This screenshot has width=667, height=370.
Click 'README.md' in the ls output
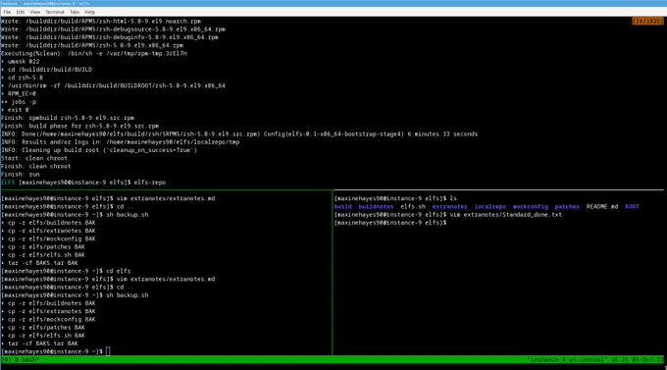(602, 206)
